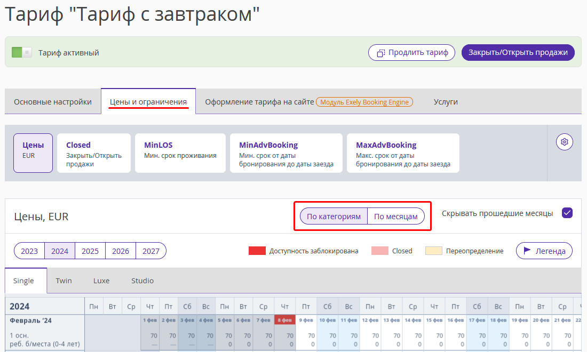Switch view to По категориям
587x352 pixels.
pos(334,217)
